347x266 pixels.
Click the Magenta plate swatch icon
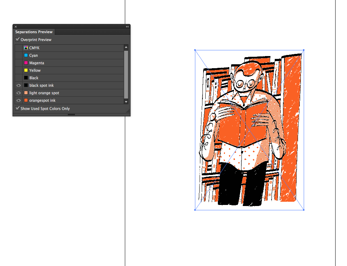pyautogui.click(x=25, y=62)
